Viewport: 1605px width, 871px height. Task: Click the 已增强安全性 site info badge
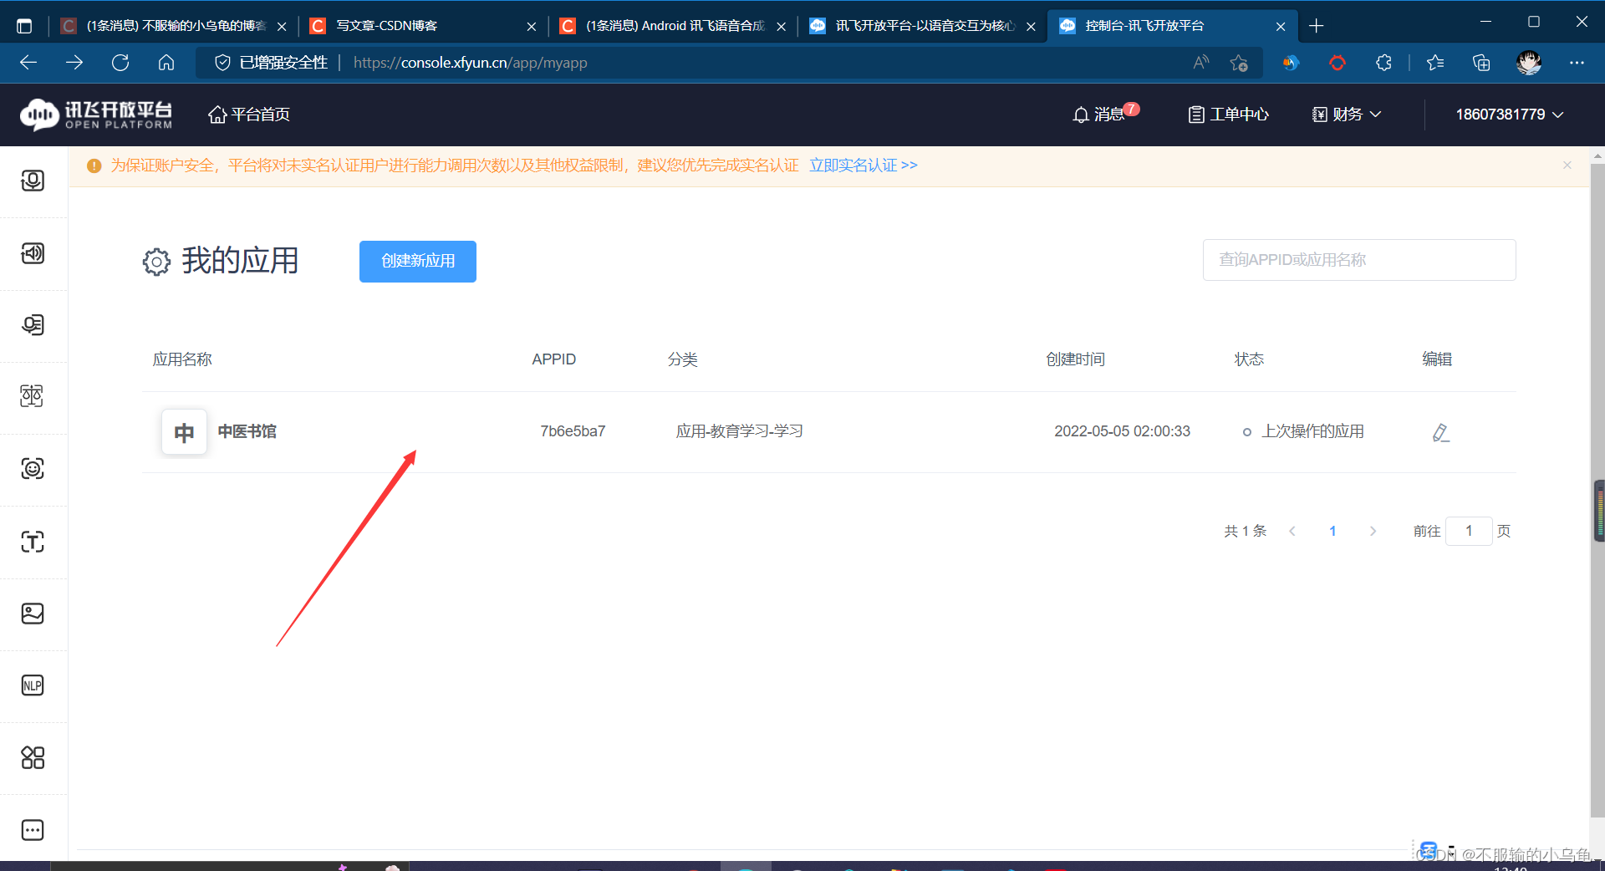point(272,63)
